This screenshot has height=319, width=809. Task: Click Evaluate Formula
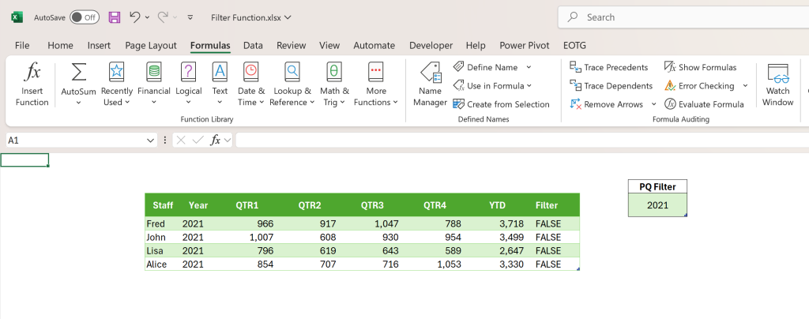[704, 104]
